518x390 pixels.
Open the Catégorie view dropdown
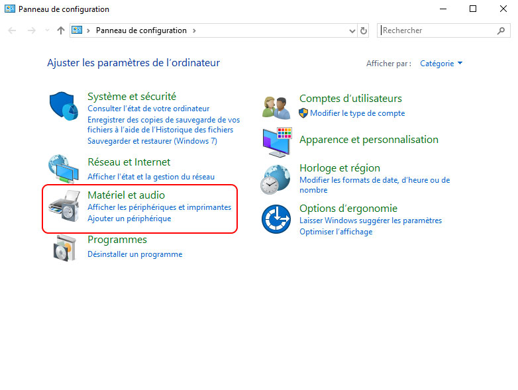441,64
